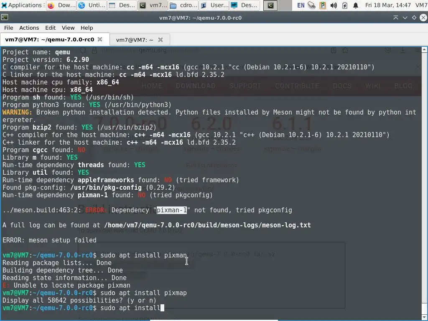Switch to the 'cdro...' file manager taskbar window
This screenshot has height=321, width=428.
point(184,5)
